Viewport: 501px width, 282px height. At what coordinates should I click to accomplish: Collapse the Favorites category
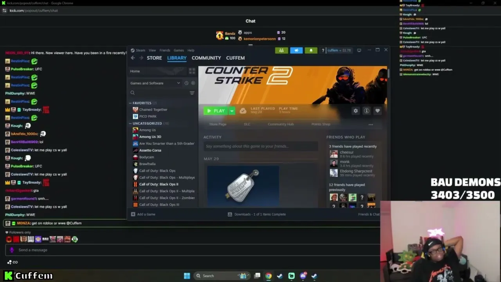click(131, 103)
